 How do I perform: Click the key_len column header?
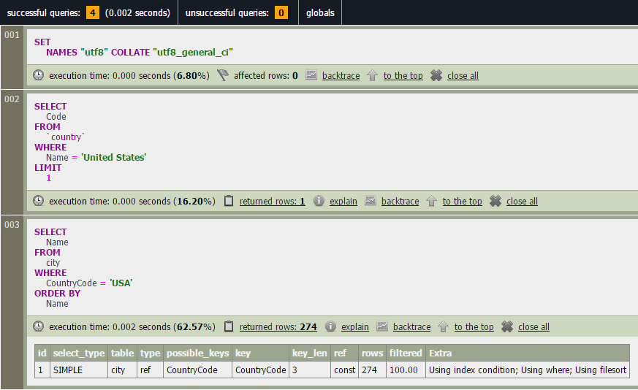pyautogui.click(x=310, y=353)
